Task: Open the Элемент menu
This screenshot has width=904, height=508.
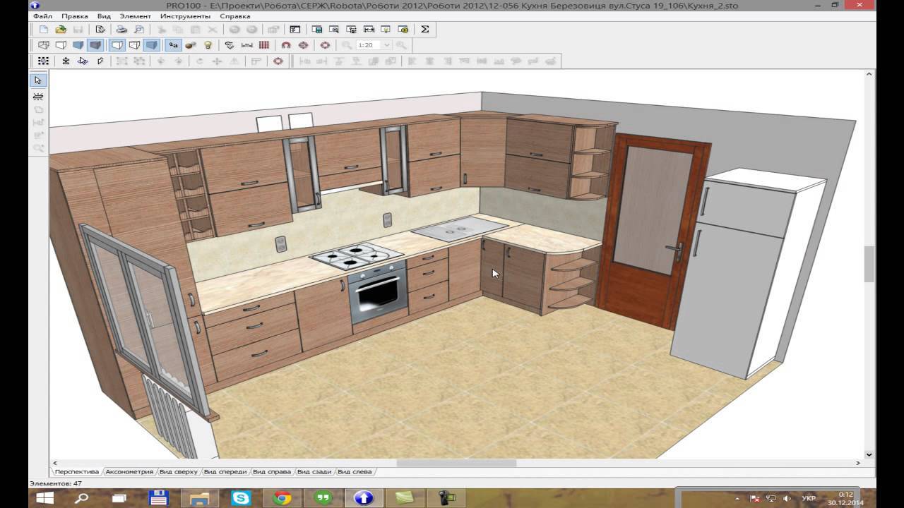Action: 135,16
